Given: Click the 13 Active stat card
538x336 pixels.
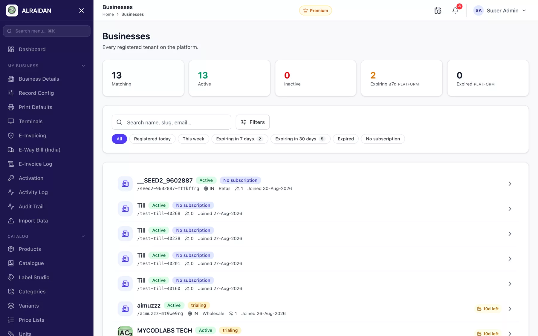Looking at the screenshot, I should [x=230, y=78].
